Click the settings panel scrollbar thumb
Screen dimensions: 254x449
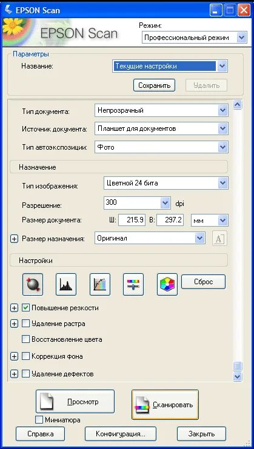click(238, 366)
